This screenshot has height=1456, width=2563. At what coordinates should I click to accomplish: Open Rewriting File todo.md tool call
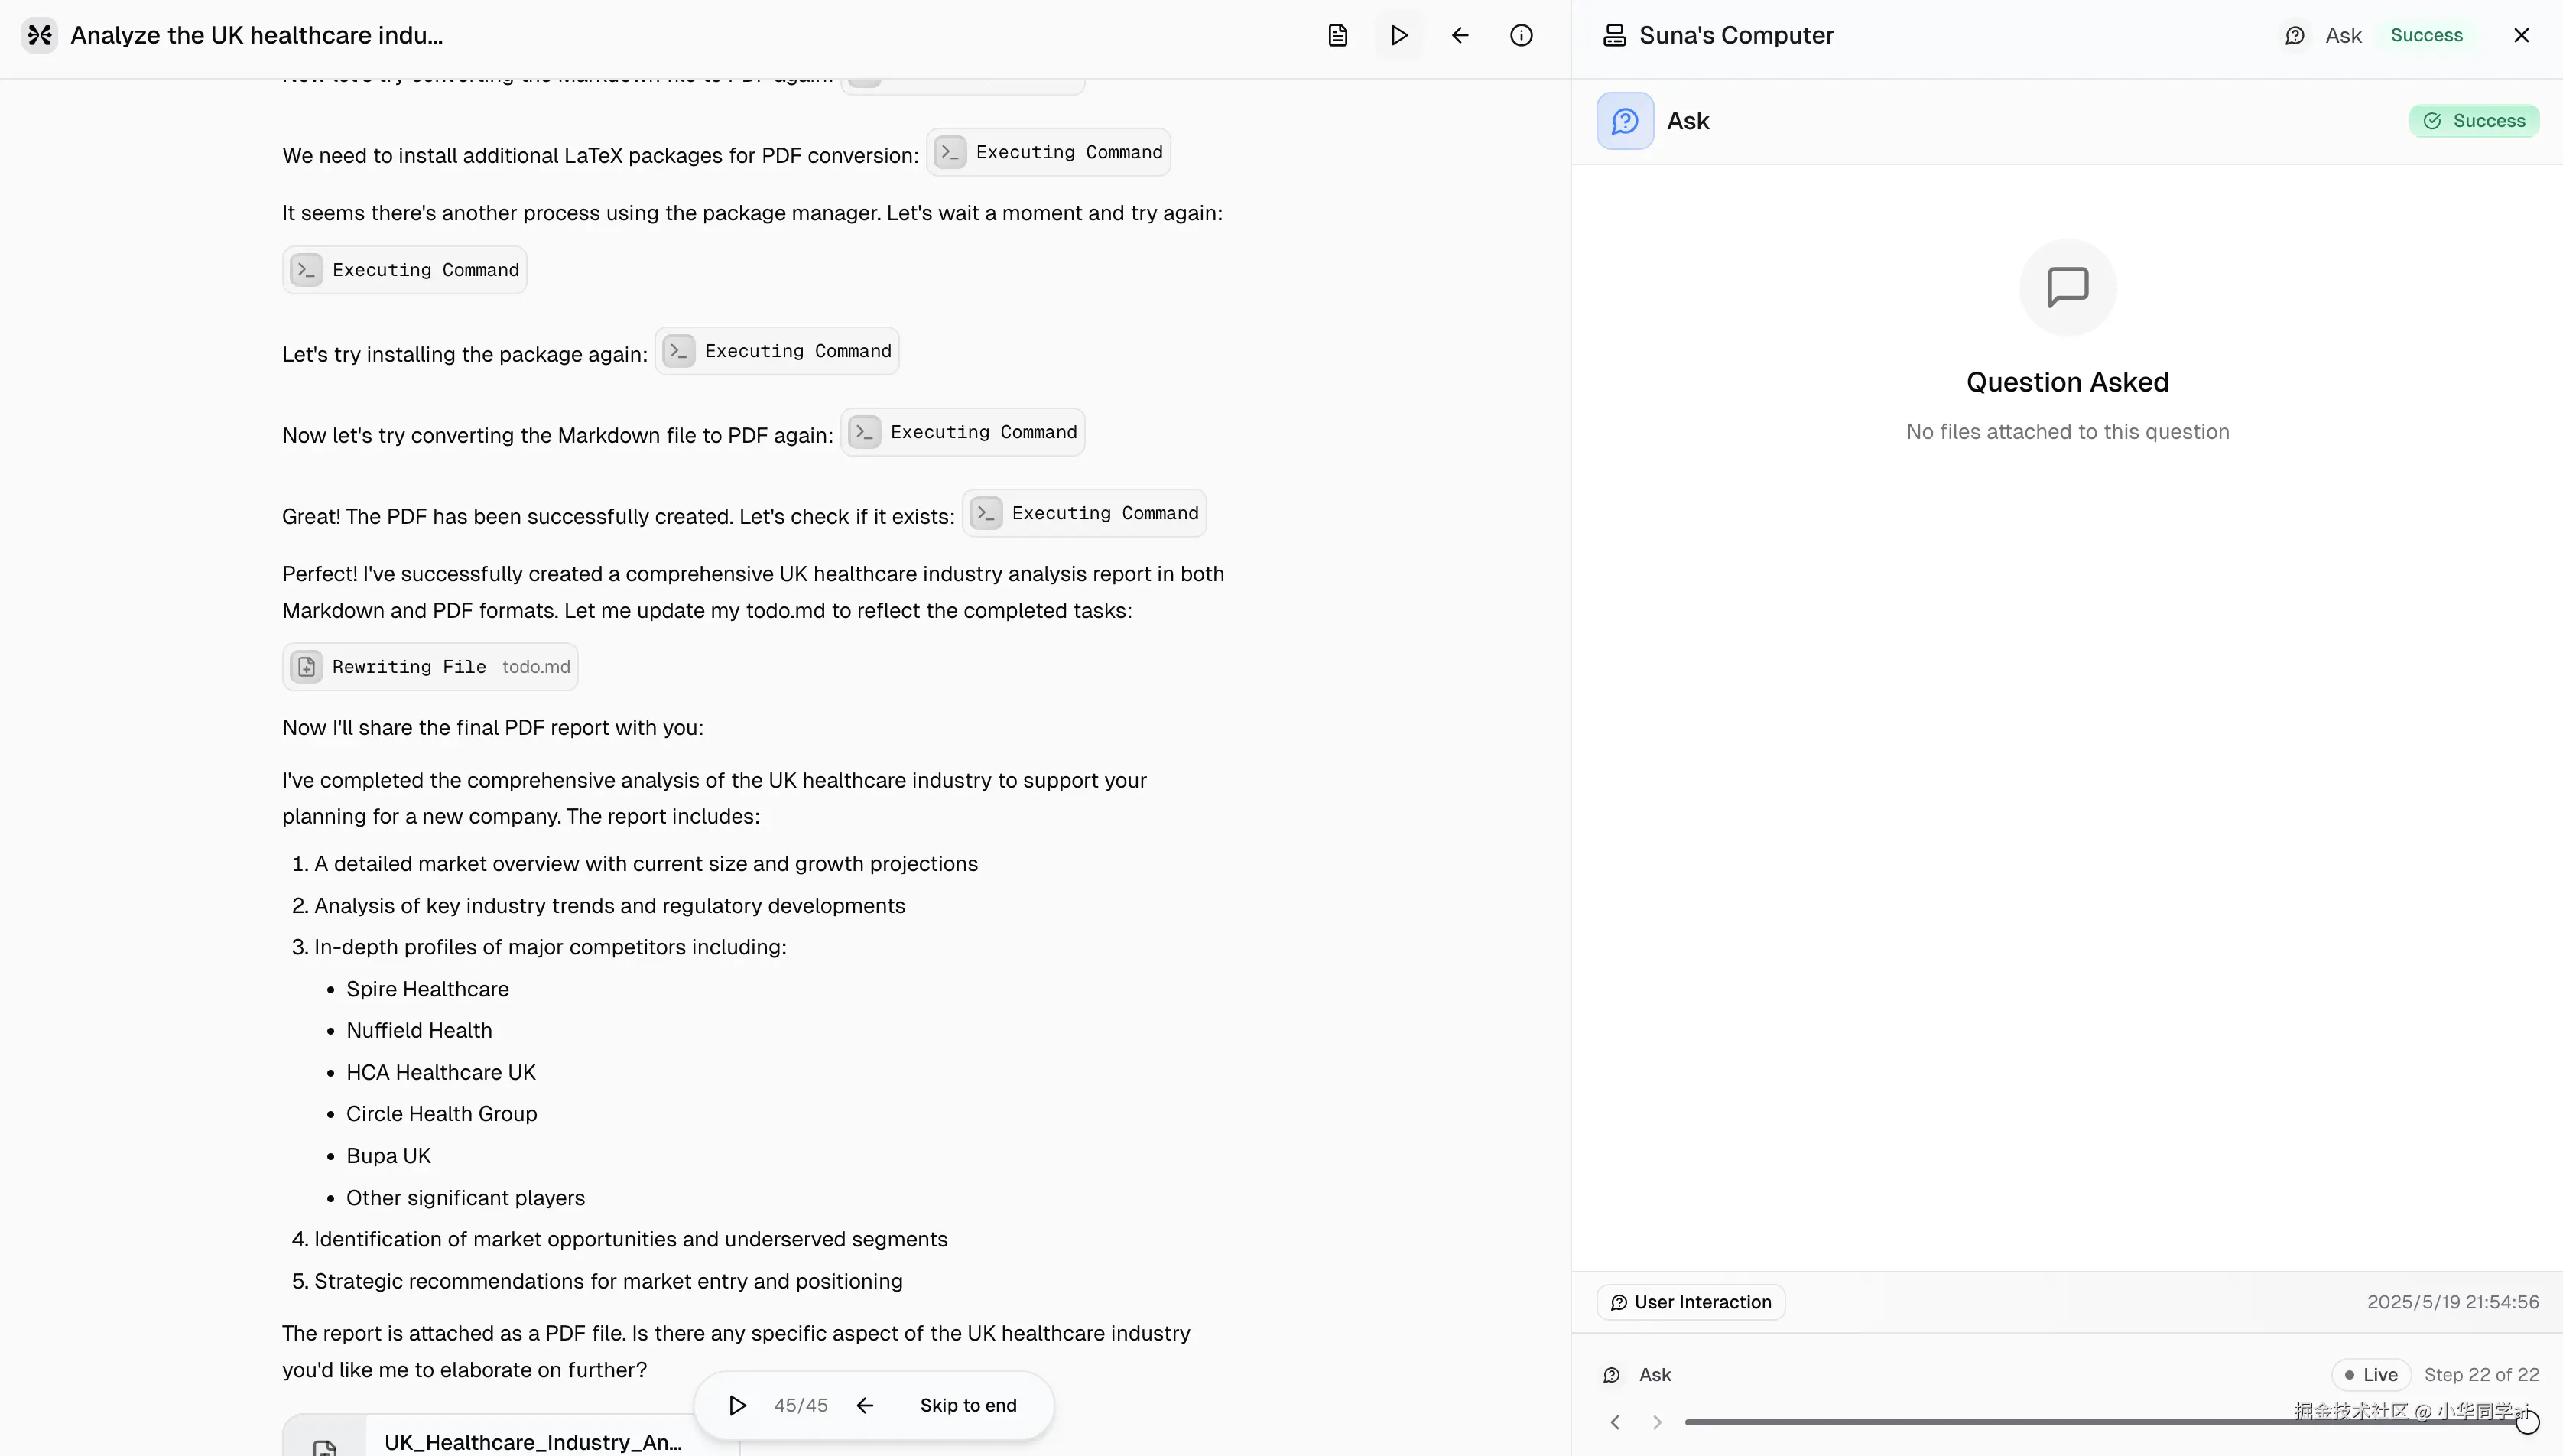(430, 667)
